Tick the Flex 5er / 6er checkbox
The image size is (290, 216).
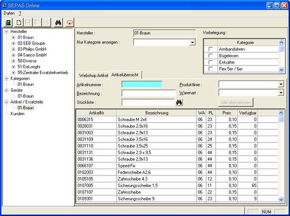pyautogui.click(x=211, y=69)
